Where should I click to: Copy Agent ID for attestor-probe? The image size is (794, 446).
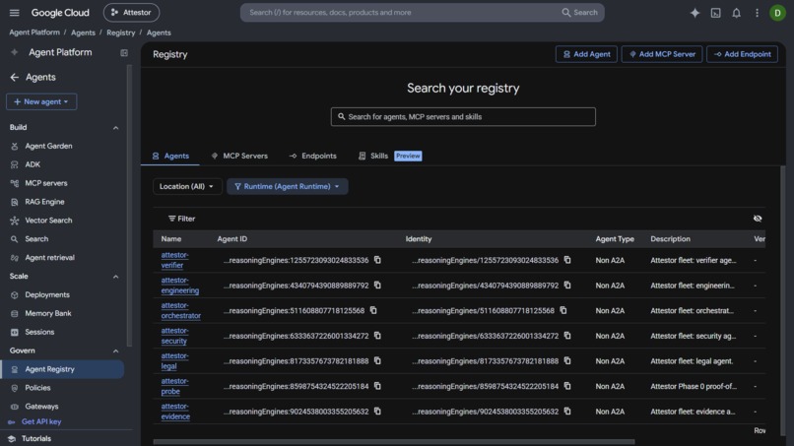point(377,386)
